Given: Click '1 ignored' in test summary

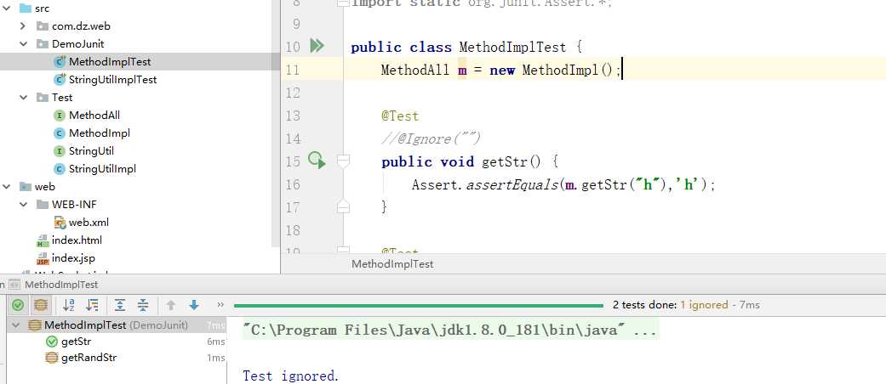Looking at the screenshot, I should point(704,305).
